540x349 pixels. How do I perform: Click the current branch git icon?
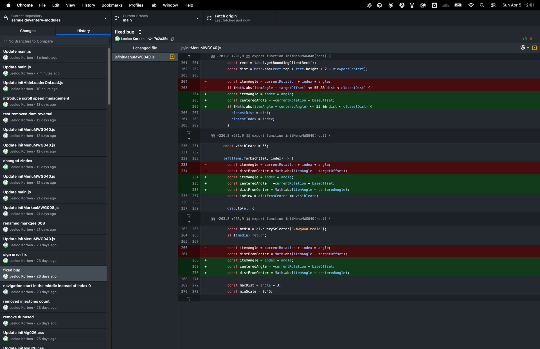coord(117,18)
